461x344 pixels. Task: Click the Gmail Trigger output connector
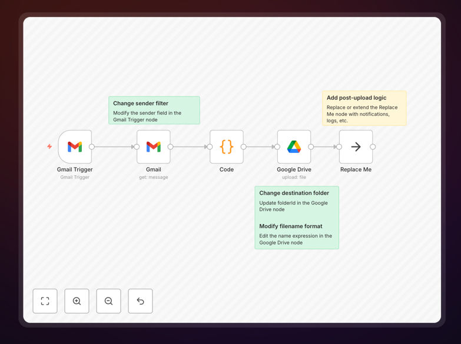(92, 146)
